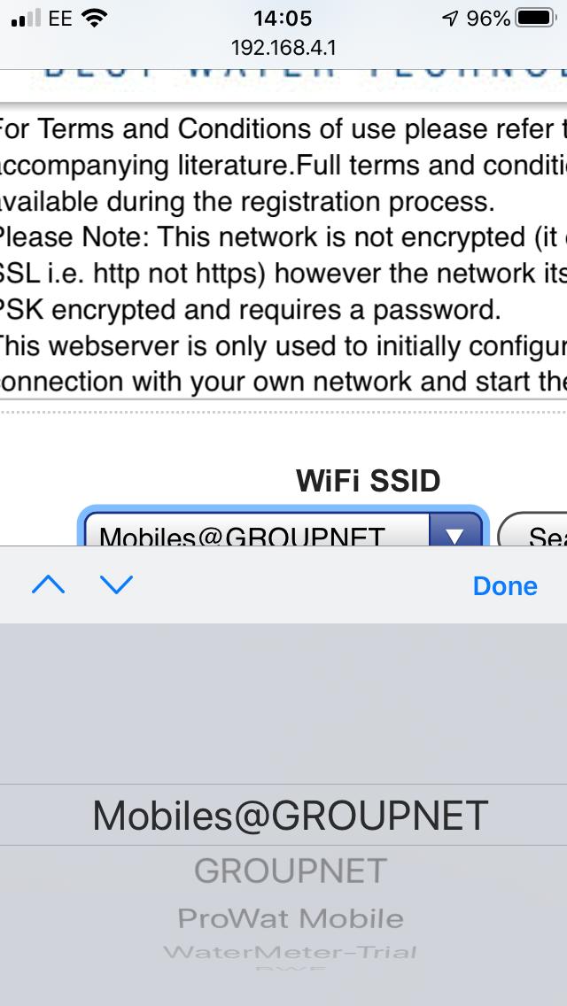The height and width of the screenshot is (1006, 567).
Task: Tap the location services arrow icon
Action: pos(450,19)
